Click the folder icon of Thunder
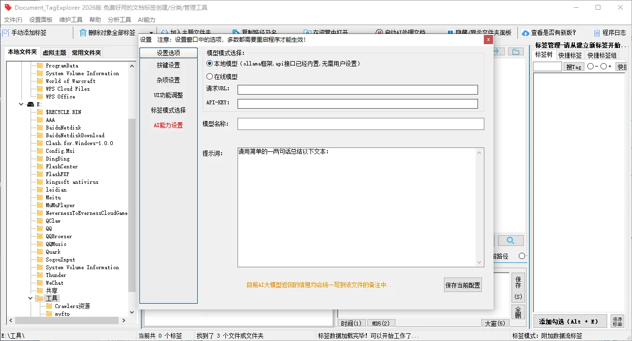 click(x=40, y=275)
